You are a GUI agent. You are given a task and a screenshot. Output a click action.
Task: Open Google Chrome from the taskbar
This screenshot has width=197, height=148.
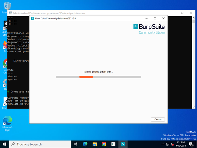coord(104,144)
